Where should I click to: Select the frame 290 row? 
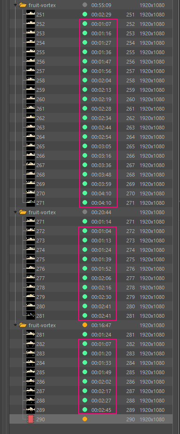91,419
